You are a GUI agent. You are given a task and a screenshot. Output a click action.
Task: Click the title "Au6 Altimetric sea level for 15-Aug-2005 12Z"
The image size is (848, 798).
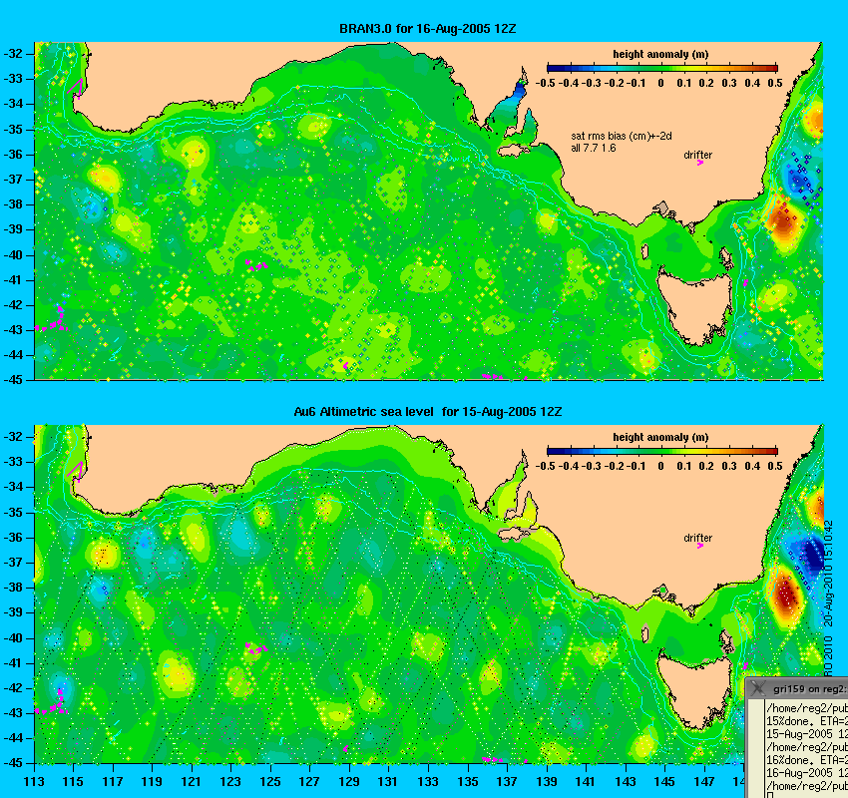click(427, 411)
